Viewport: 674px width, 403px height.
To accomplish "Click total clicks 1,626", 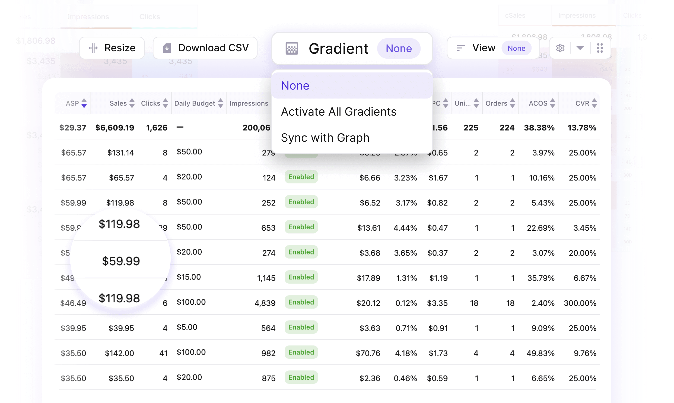I will [157, 128].
